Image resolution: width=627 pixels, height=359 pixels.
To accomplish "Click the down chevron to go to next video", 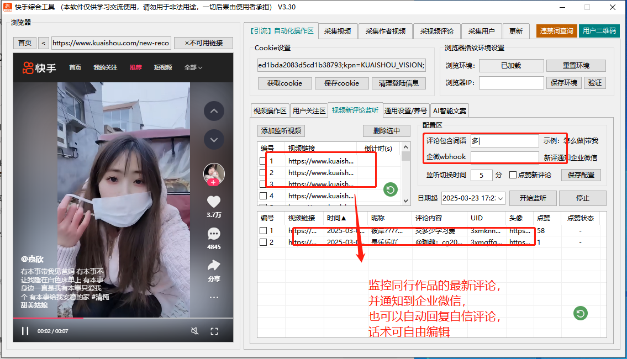I will click(214, 140).
